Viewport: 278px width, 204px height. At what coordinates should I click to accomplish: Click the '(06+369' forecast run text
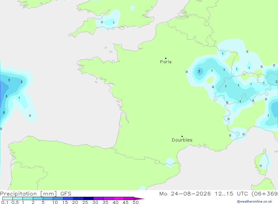point(265,194)
